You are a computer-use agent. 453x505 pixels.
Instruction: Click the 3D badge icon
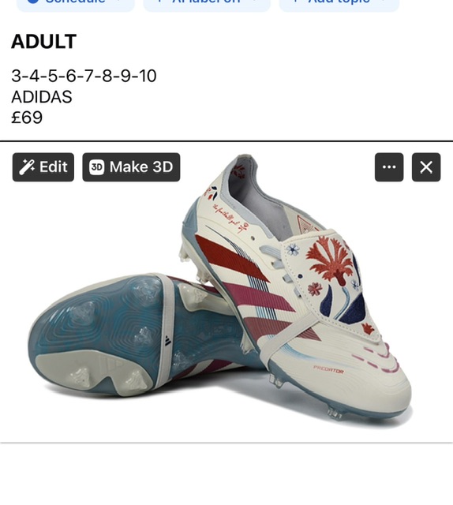pos(96,167)
